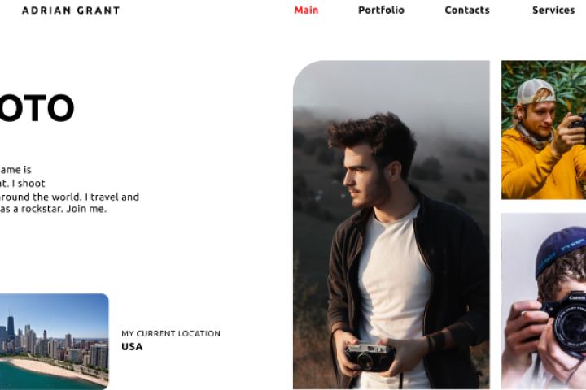Click the vintage camera held by the man
Screen dimensions: 586x390
[370, 357]
